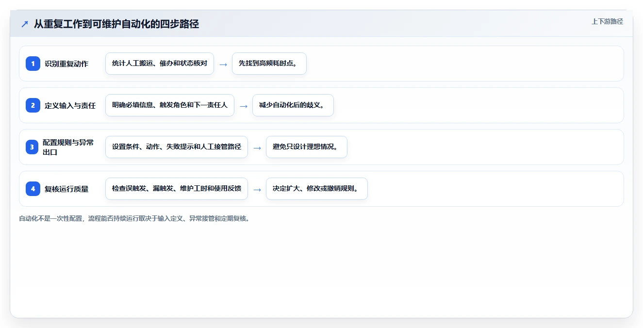Click the box 决定扩大、修改或撤销规则。

point(317,189)
